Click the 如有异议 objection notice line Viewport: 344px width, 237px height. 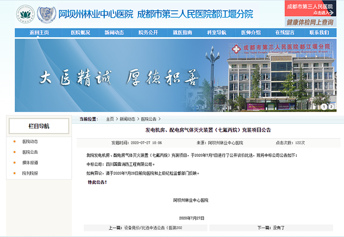(143, 173)
